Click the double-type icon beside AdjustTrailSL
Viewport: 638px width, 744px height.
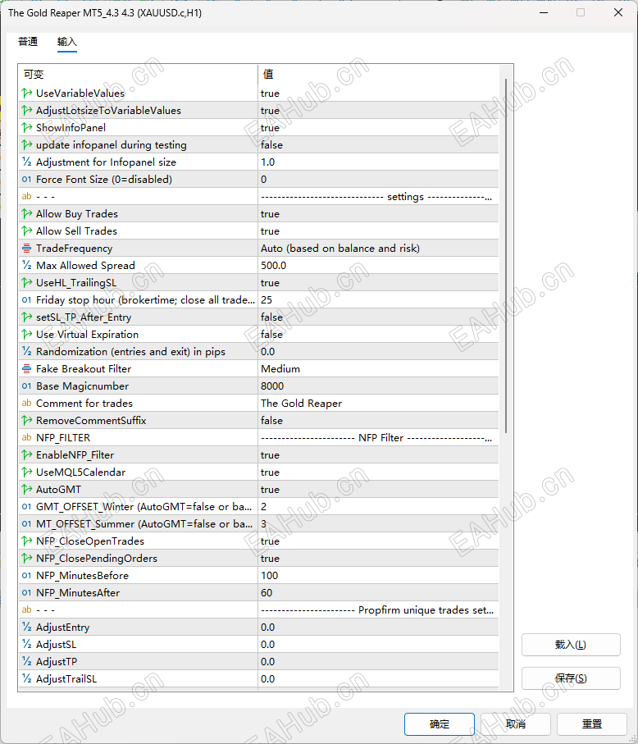pos(26,679)
